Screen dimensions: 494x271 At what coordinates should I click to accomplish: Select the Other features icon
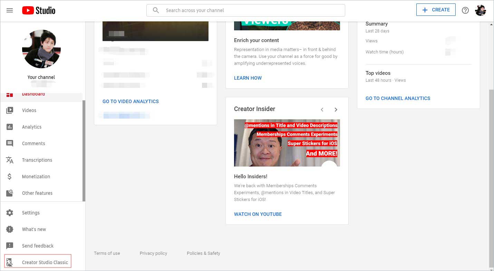(x=11, y=193)
